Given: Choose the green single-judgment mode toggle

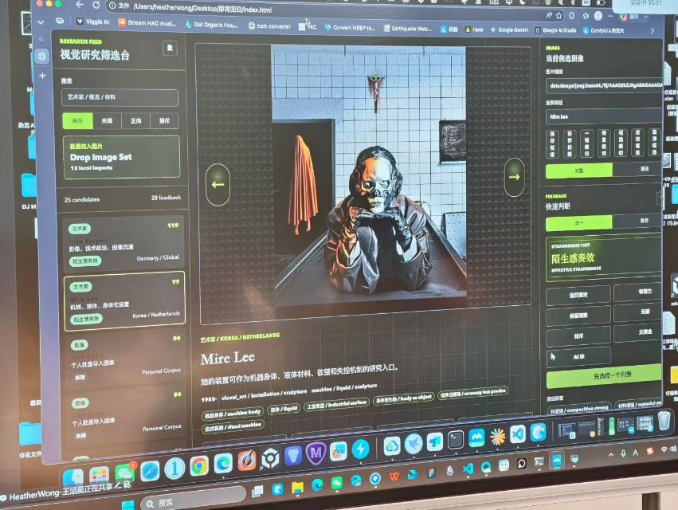Looking at the screenshot, I should (579, 223).
